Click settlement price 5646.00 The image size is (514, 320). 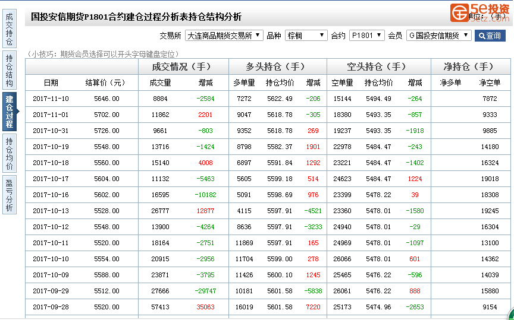(106, 99)
